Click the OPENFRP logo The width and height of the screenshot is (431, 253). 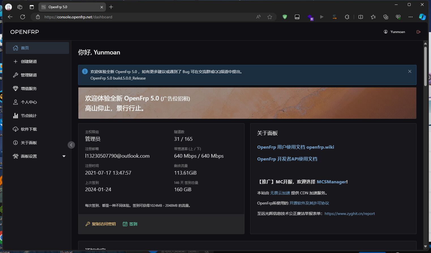tap(25, 32)
